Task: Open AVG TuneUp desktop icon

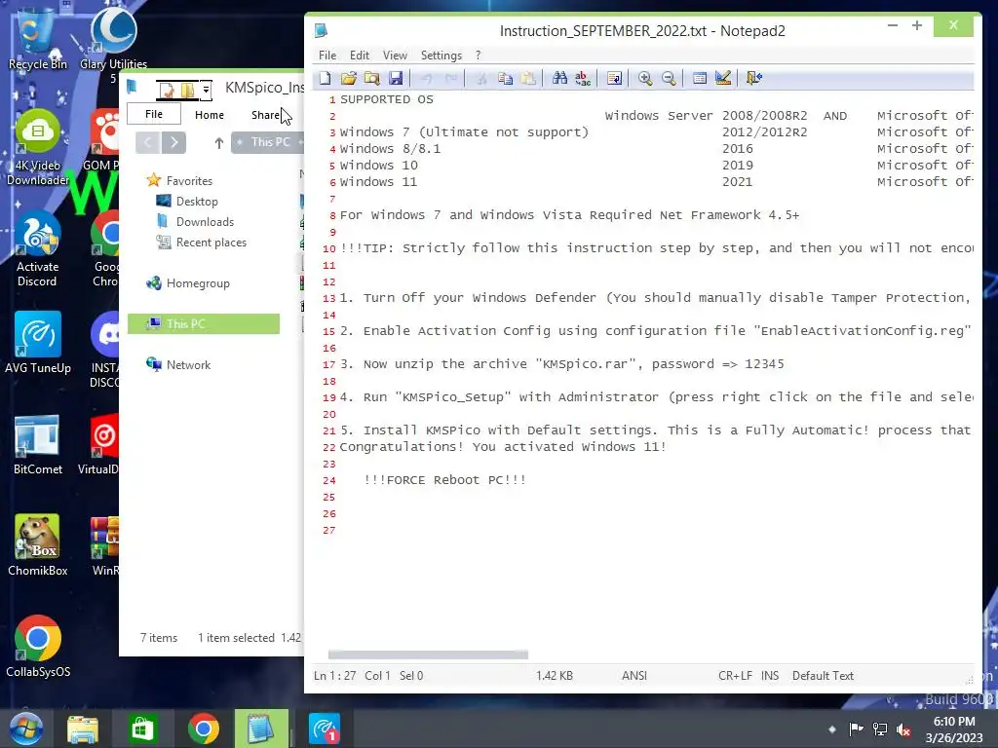Action: pos(38,342)
